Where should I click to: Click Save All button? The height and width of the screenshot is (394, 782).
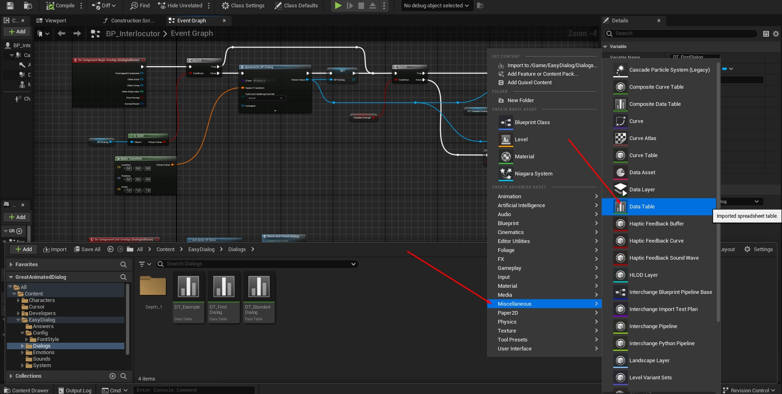pos(87,250)
